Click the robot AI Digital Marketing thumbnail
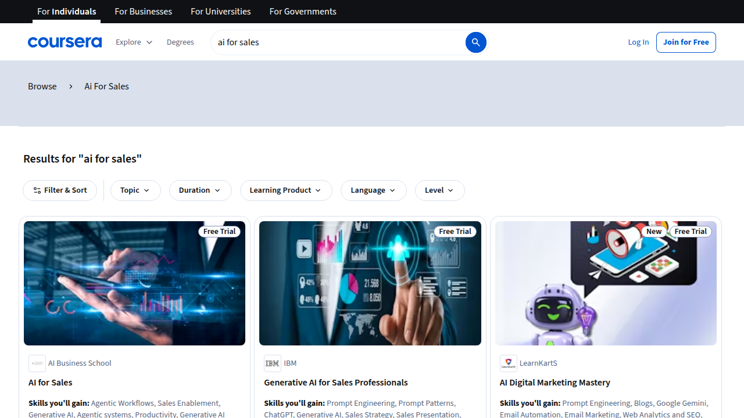The height and width of the screenshot is (418, 744). click(606, 283)
